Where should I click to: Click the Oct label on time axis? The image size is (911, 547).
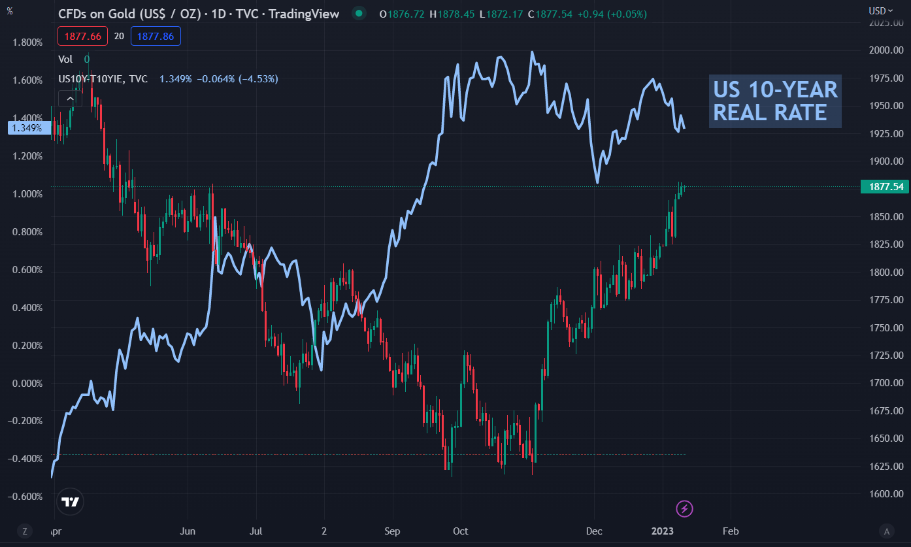coord(461,531)
